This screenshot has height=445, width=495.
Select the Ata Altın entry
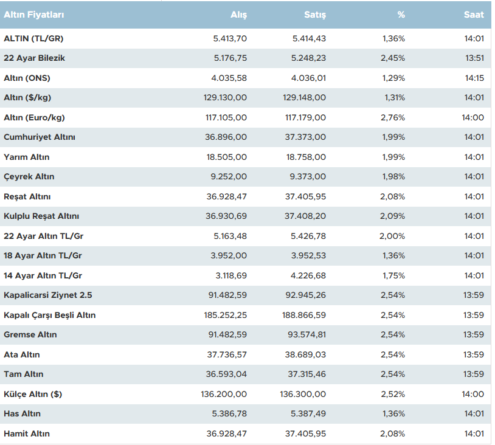click(x=22, y=354)
